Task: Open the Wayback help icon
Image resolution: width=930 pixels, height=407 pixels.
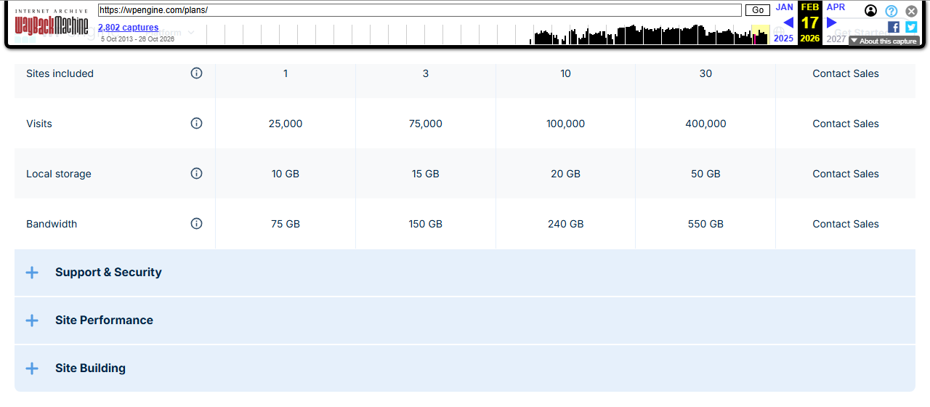Action: pos(891,11)
